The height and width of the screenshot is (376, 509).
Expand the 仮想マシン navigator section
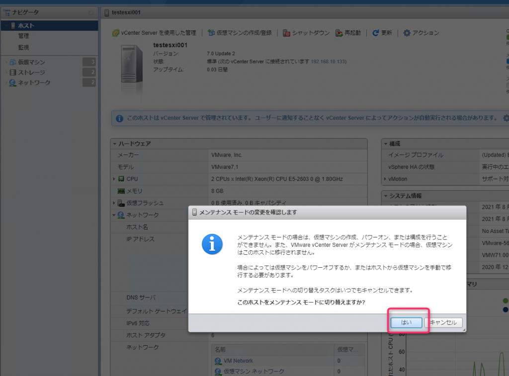click(5, 62)
